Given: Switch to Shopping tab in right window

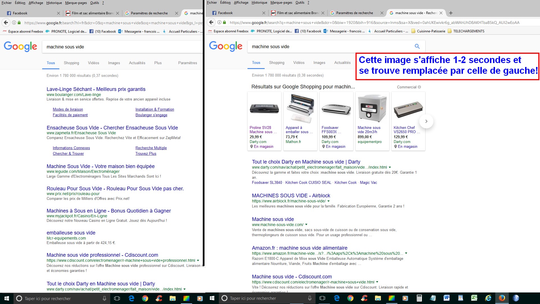Looking at the screenshot, I should [x=276, y=62].
